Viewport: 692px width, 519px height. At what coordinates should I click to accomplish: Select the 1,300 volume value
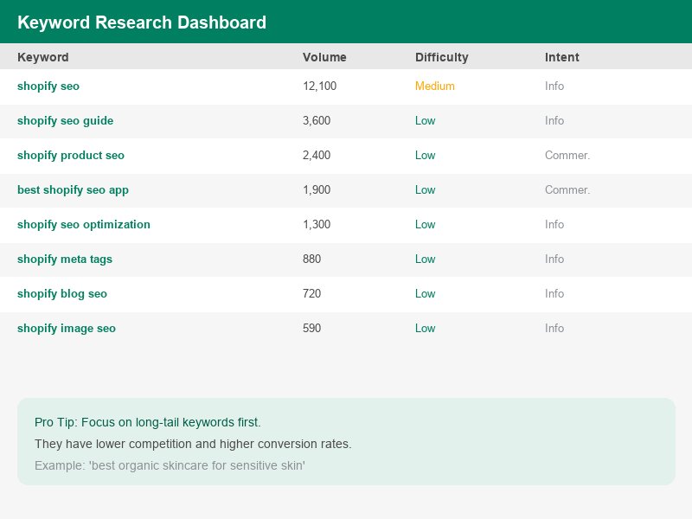click(x=317, y=225)
